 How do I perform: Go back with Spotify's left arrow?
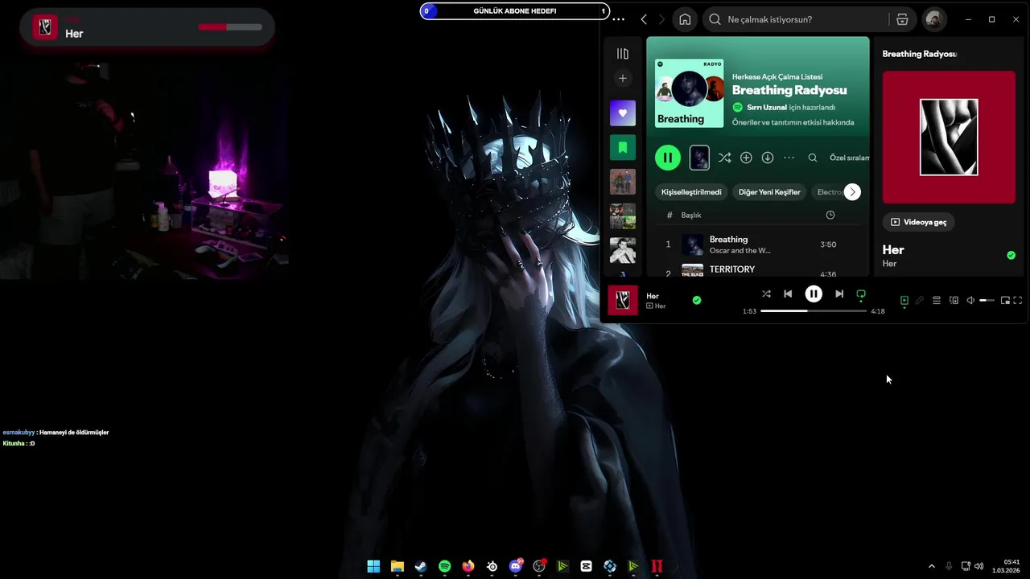[644, 19]
